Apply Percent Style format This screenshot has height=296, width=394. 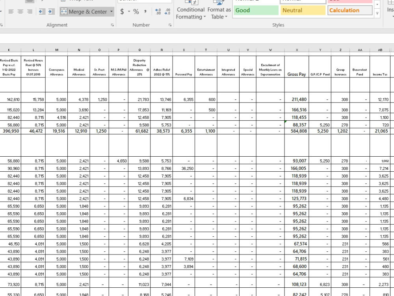(x=136, y=11)
